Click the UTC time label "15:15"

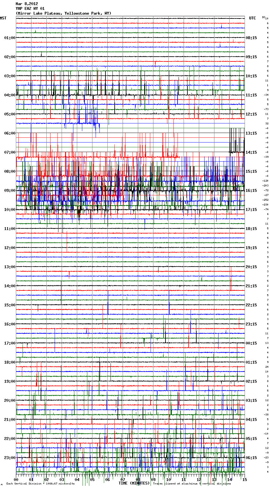tap(251, 171)
